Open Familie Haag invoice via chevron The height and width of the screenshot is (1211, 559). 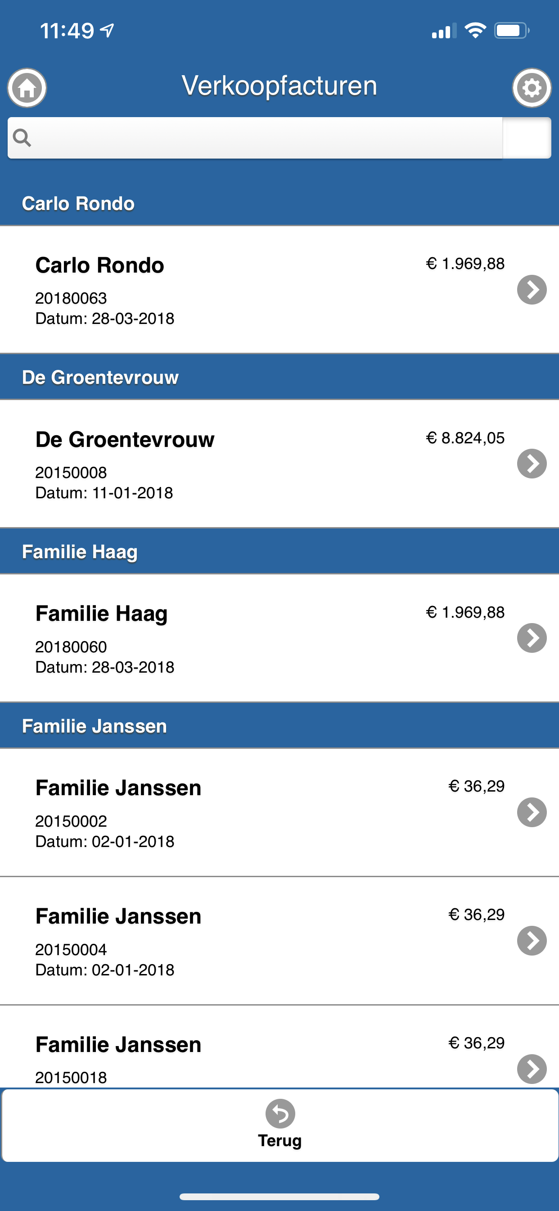pos(531,638)
